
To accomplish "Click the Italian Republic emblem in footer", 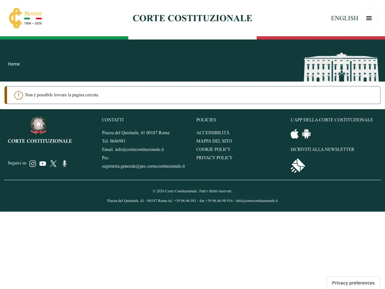I will click(38, 125).
